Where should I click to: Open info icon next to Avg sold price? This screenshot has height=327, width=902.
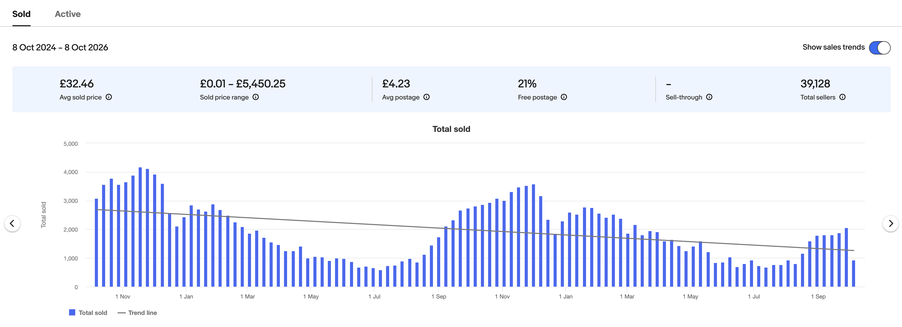coord(109,97)
